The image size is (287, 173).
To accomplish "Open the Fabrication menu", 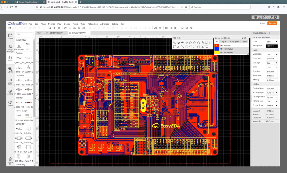I will tap(92, 24).
